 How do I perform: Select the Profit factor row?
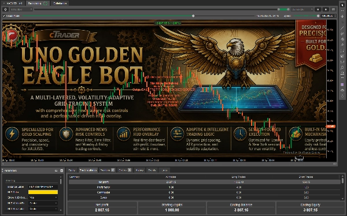(205, 187)
